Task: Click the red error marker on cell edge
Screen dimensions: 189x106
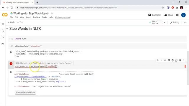Action: pyautogui.click(x=185, y=66)
